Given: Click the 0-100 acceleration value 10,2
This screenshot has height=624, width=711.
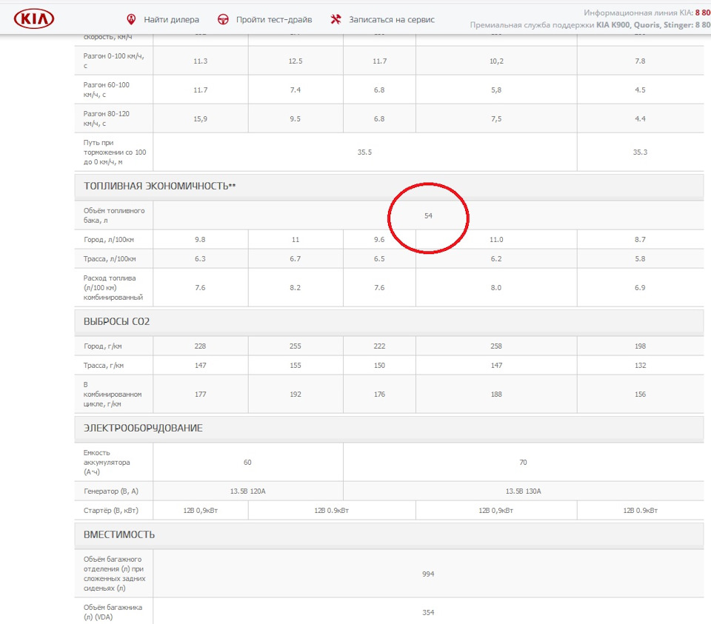Looking at the screenshot, I should click(496, 61).
